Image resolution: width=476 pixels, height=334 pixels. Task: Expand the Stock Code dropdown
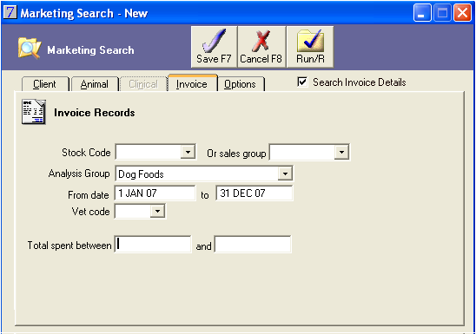click(x=188, y=152)
